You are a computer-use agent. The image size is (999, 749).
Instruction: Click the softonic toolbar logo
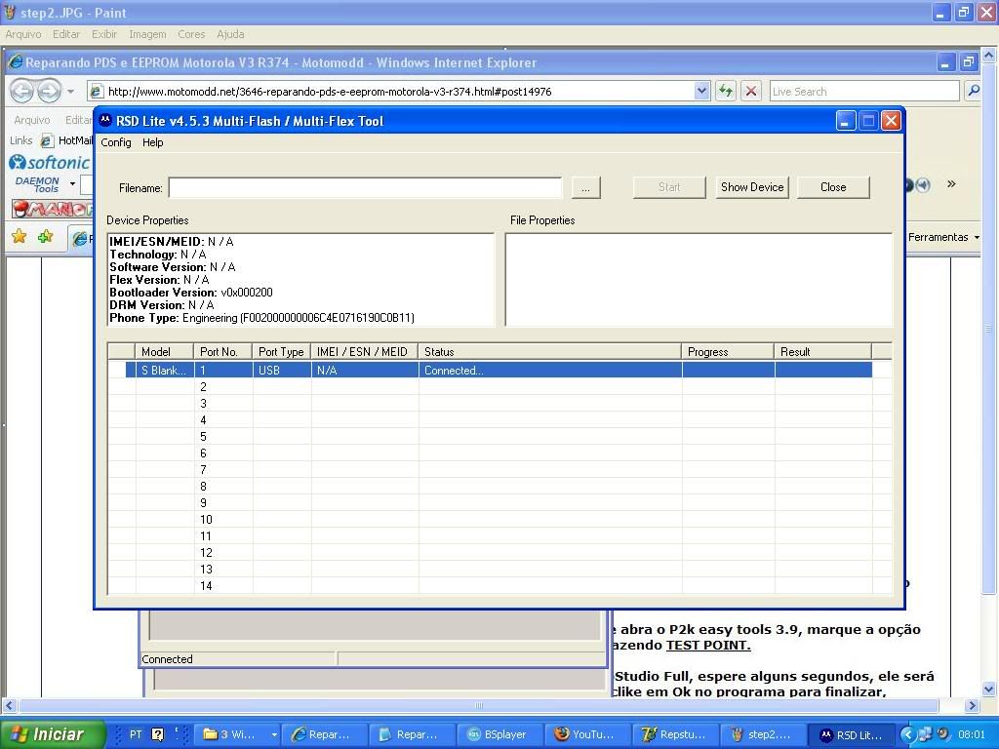click(49, 163)
